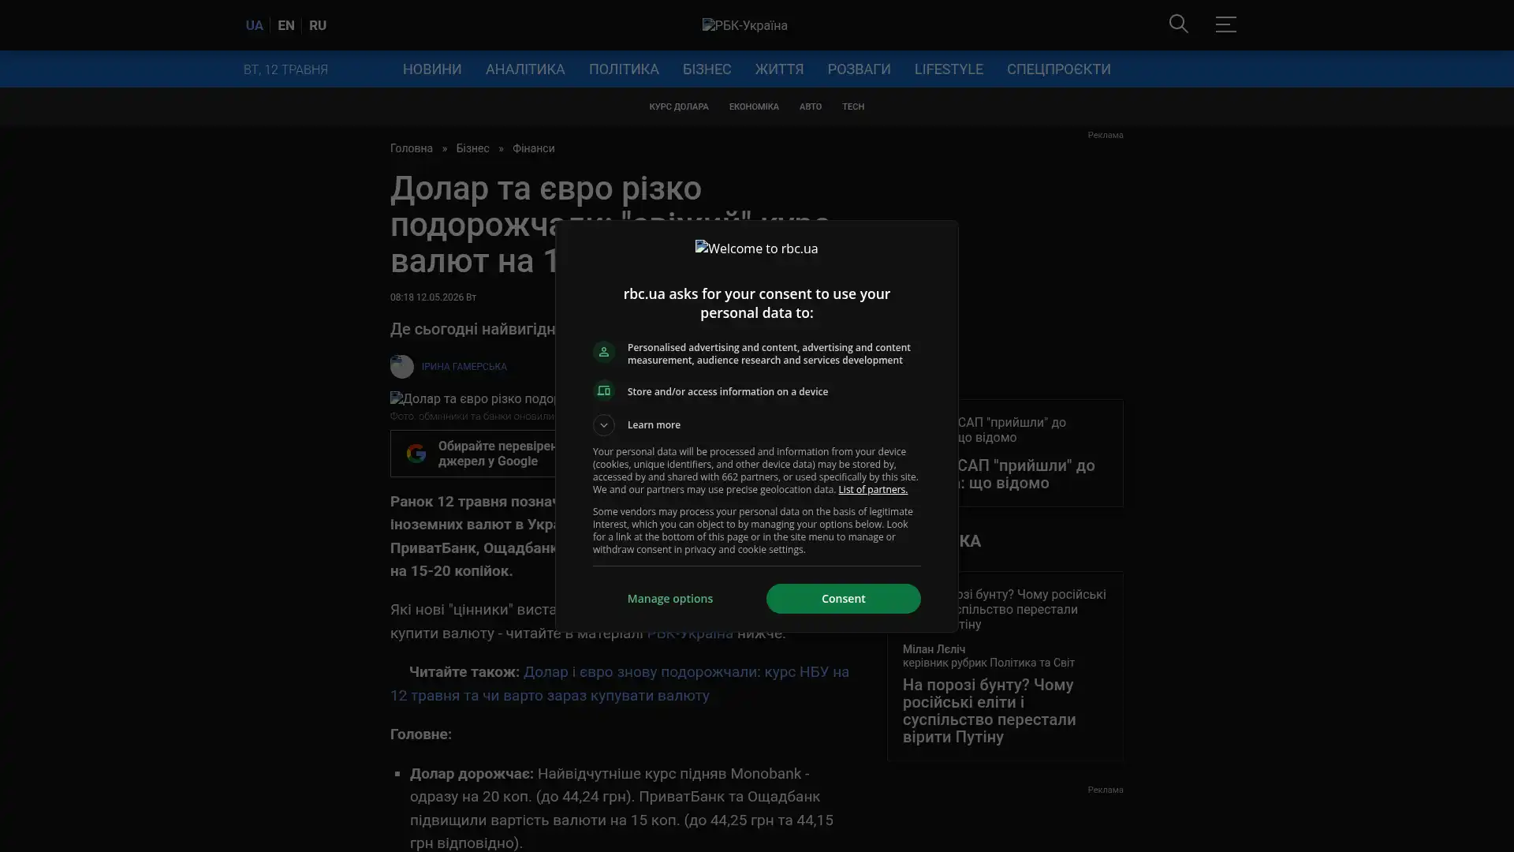
Task: Click the Фінанси breadcrumb
Action: (534, 149)
